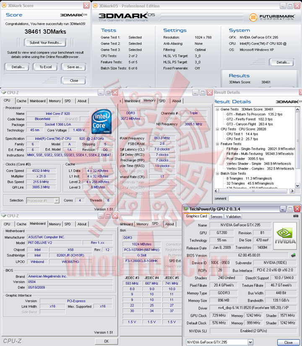The width and height of the screenshot is (302, 346).
Task: Click Details button under System section
Action: pyautogui.click(x=283, y=63)
